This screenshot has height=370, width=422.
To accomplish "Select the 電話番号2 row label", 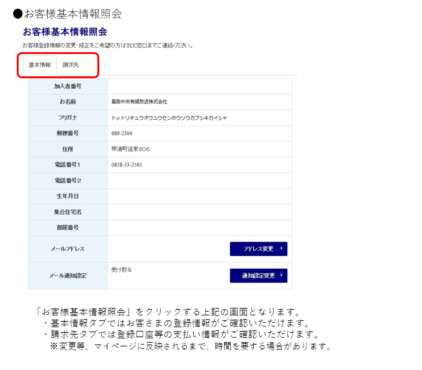I will click(x=68, y=181).
